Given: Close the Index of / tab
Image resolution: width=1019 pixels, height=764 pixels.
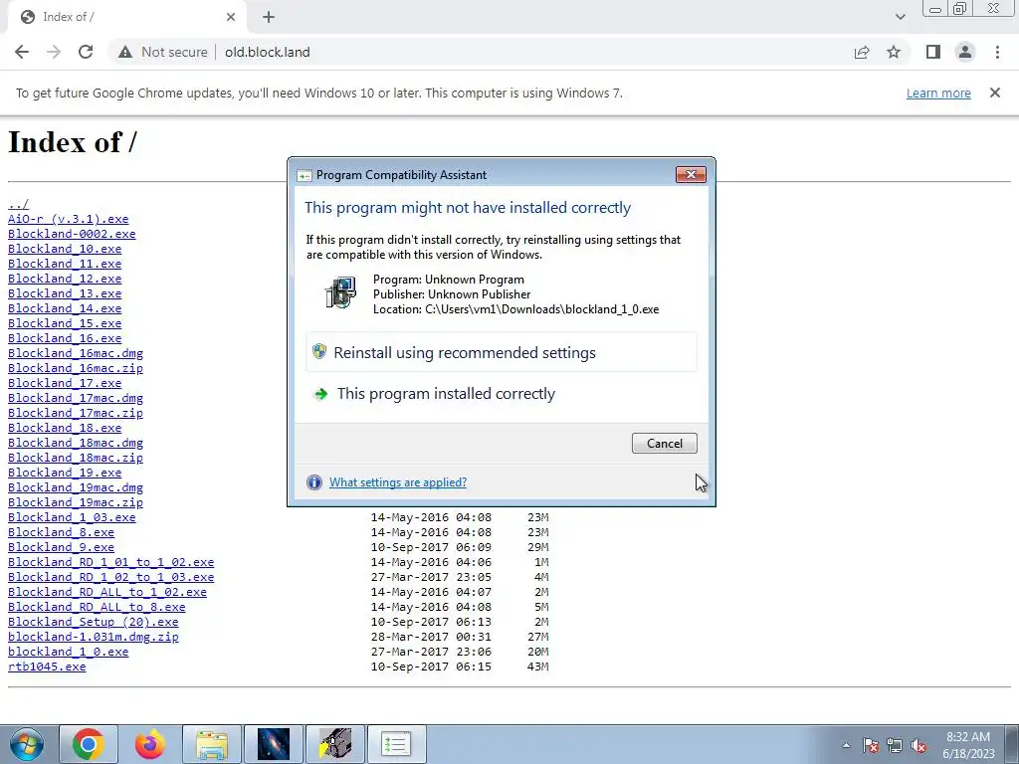Looking at the screenshot, I should (x=231, y=17).
